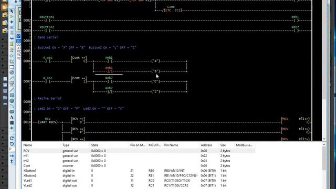
Task: Click the Pin Name column header
Action: 181,145
